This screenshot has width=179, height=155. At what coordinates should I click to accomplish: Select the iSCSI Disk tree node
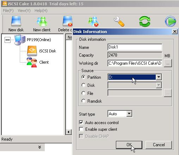pyautogui.click(x=48, y=51)
